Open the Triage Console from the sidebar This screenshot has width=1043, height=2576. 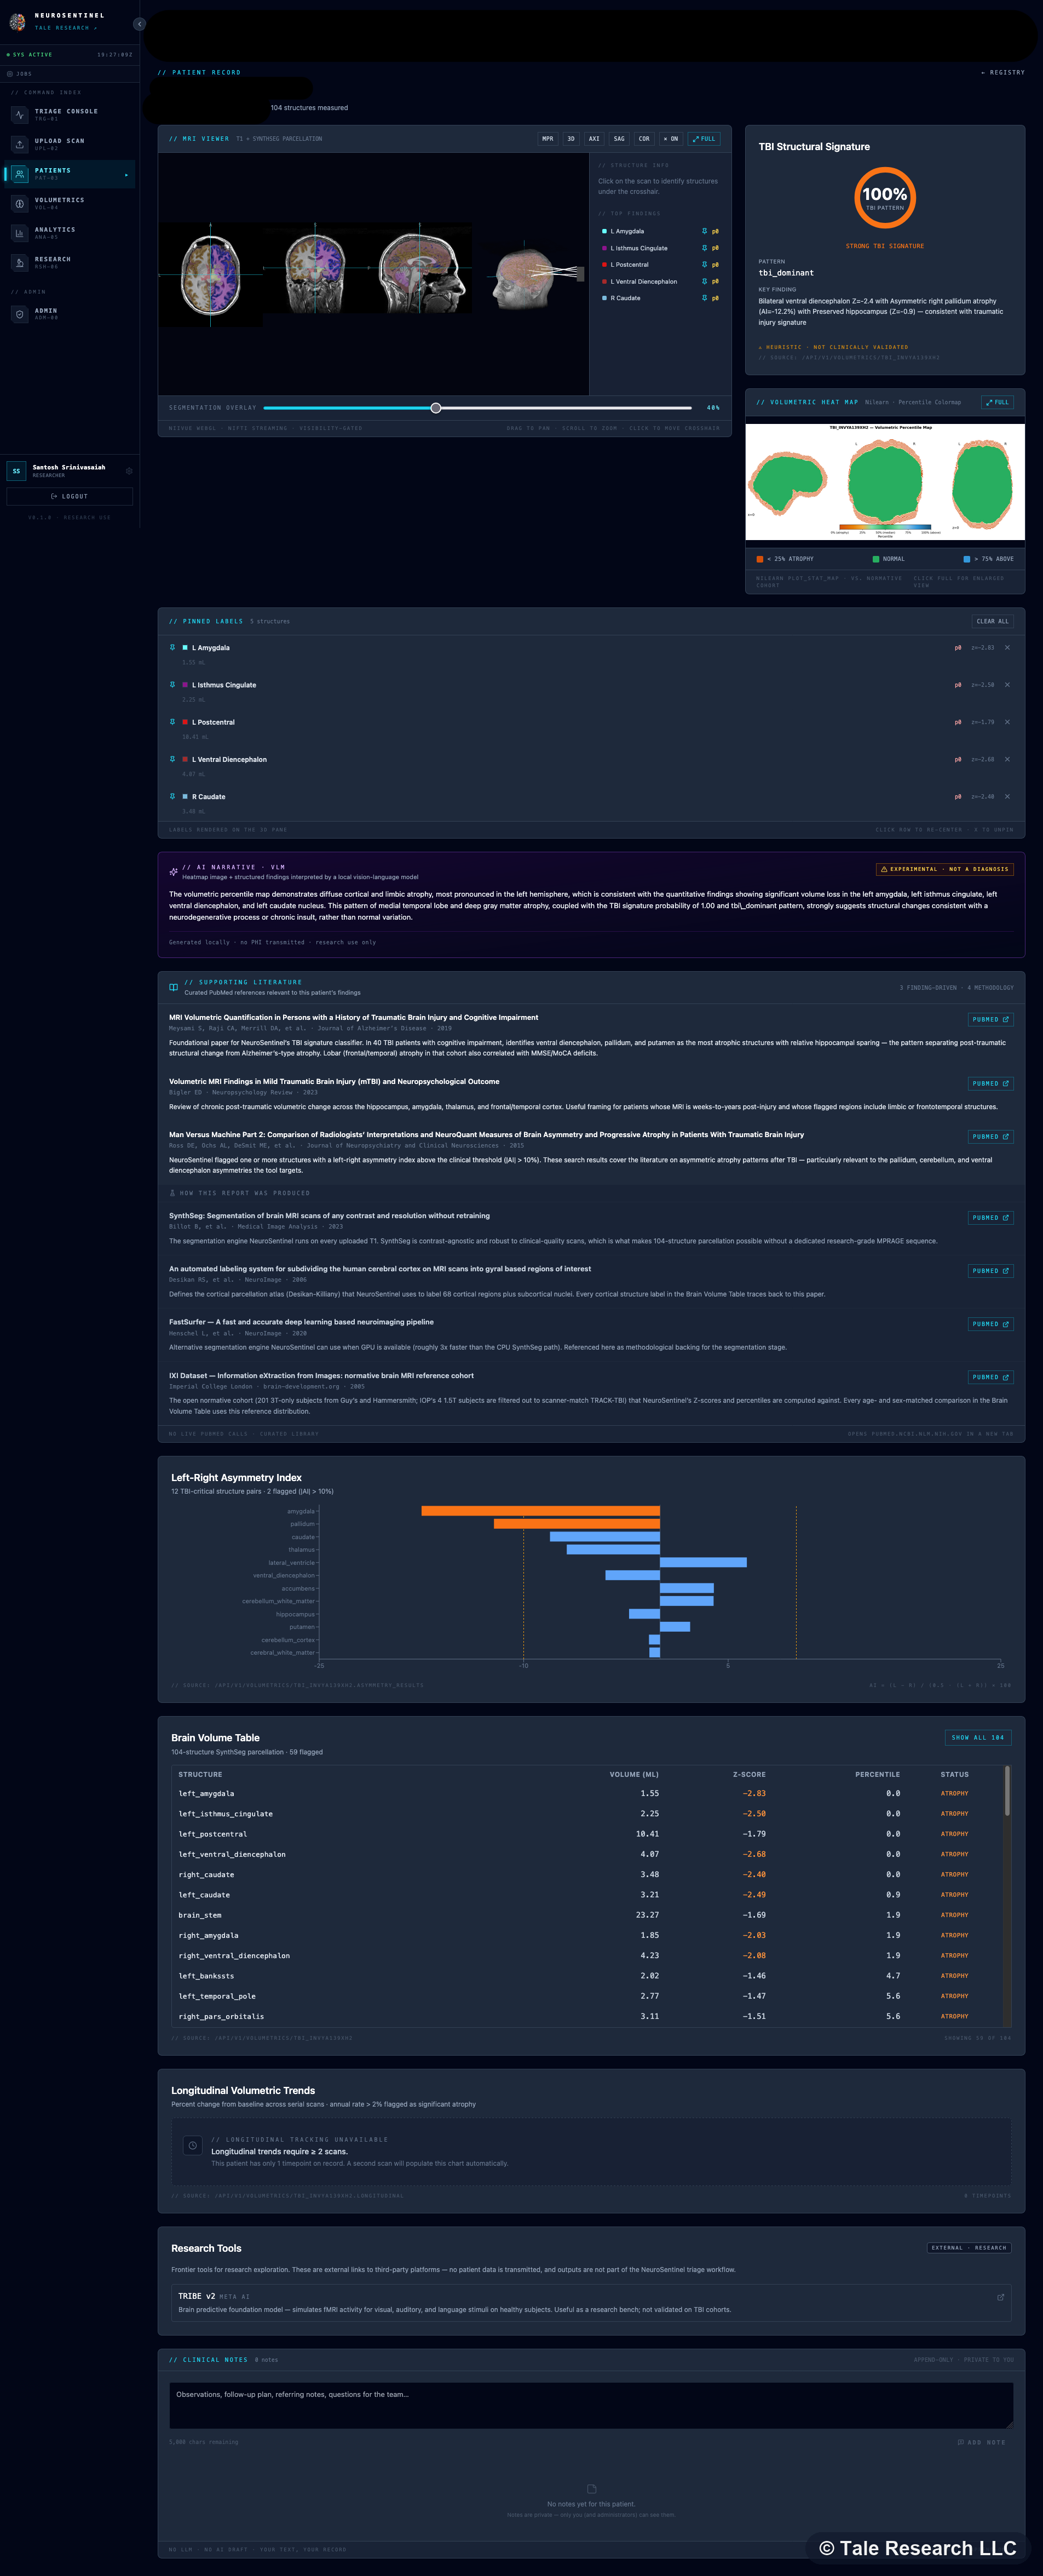point(20,115)
